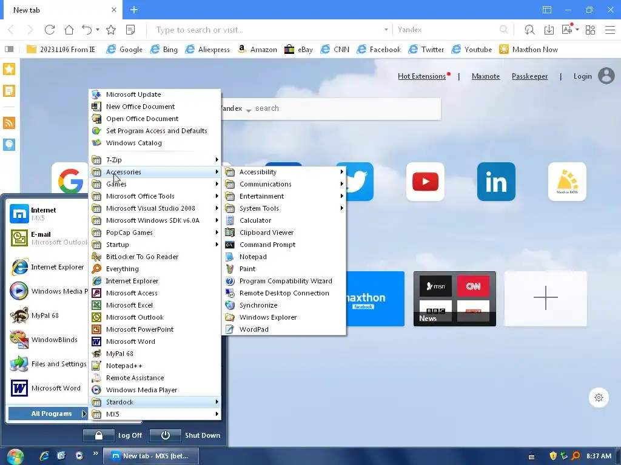Open the Accessibility submenu
The height and width of the screenshot is (465, 621).
click(x=284, y=172)
